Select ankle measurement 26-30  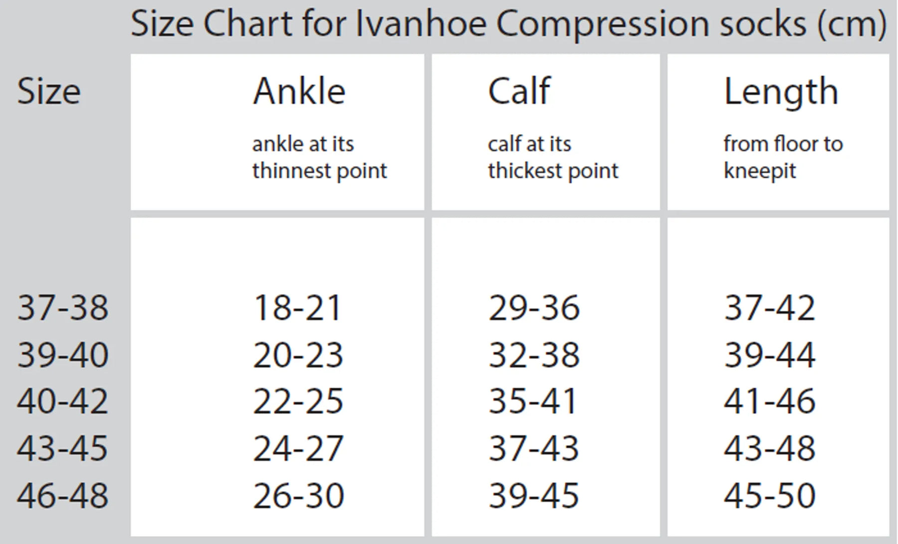tap(298, 495)
